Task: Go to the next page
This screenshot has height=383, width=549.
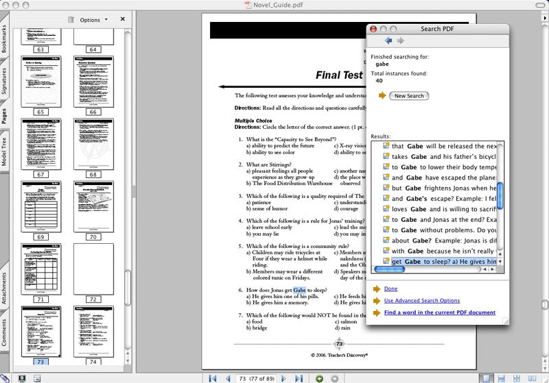Action: (x=283, y=378)
